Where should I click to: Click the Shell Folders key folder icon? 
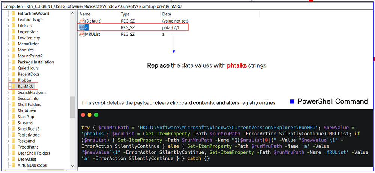pyautogui.click(x=13, y=105)
